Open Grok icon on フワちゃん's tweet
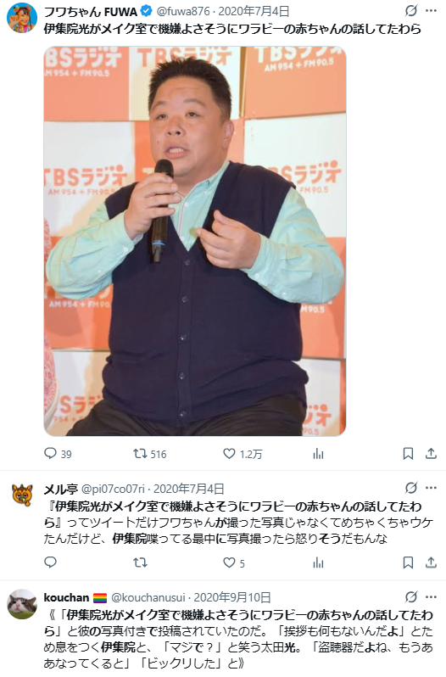Viewport: 446px width, 677px height. tap(411, 11)
